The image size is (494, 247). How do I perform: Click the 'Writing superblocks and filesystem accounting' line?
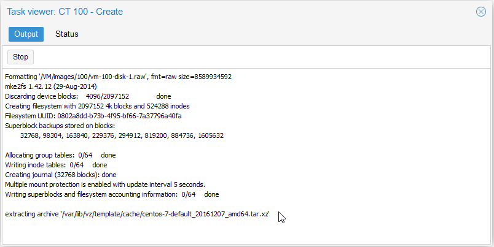point(112,194)
